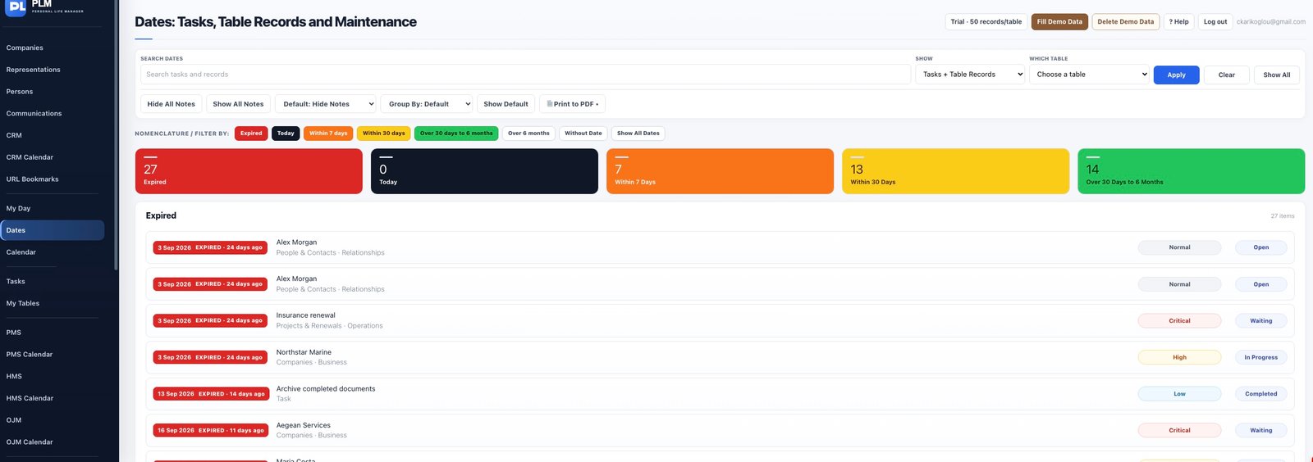Toggle the Expired filter chip
The width and height of the screenshot is (1313, 462).
tap(251, 134)
